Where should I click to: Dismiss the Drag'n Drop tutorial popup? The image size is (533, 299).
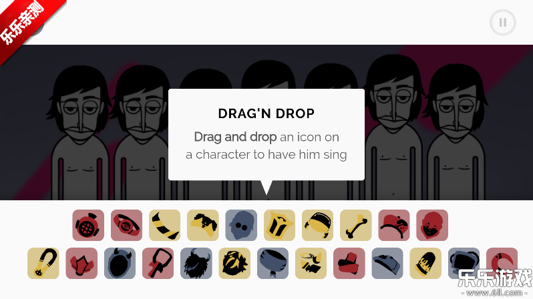[266, 135]
